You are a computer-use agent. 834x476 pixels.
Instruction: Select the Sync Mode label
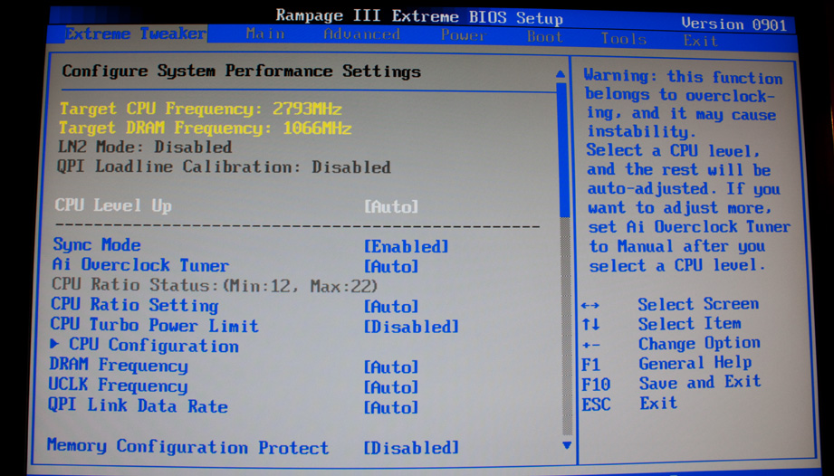point(97,245)
